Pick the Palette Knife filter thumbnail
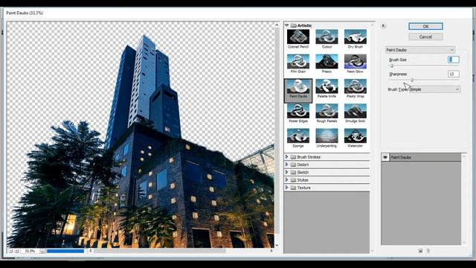Image resolution: width=476 pixels, height=268 pixels. [327, 86]
